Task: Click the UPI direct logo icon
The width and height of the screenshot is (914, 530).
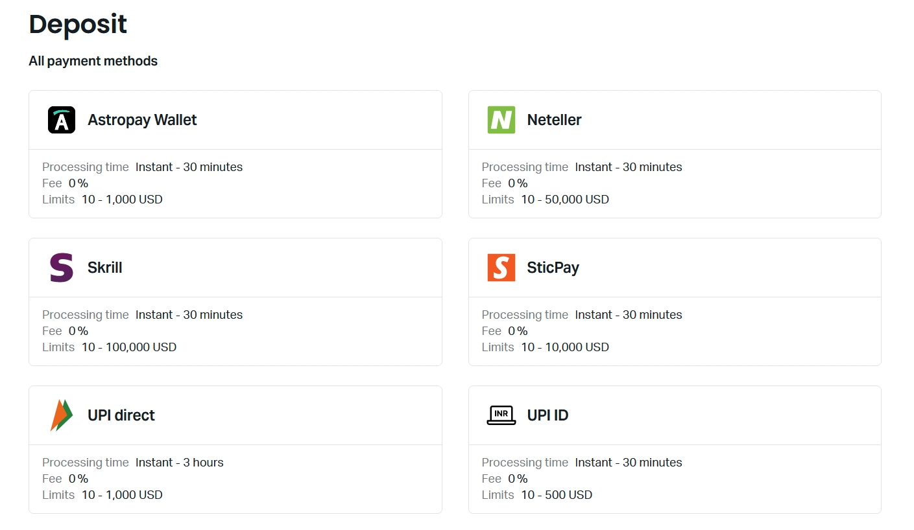Action: [x=62, y=415]
